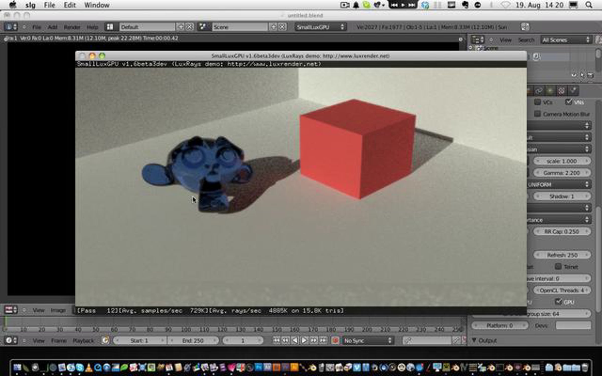Click the play animation button in timeline
Image resolution: width=602 pixels, height=376 pixels.
pyautogui.click(x=304, y=340)
